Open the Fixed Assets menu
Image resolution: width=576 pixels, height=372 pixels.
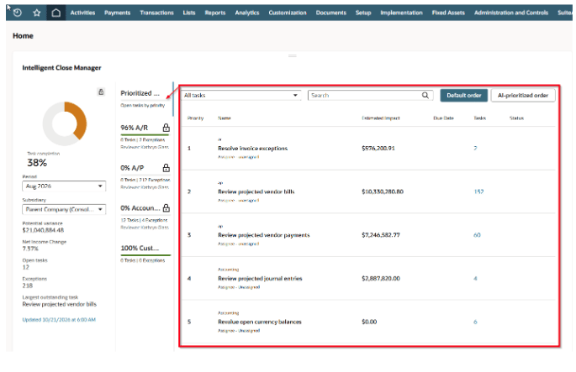[448, 13]
